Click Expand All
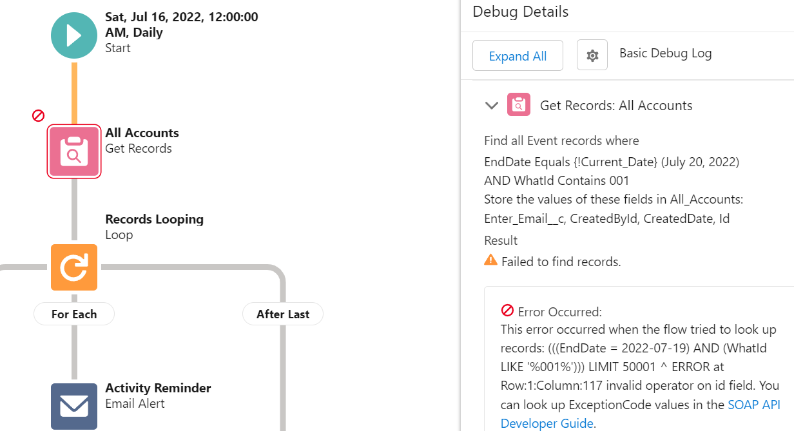 point(518,55)
